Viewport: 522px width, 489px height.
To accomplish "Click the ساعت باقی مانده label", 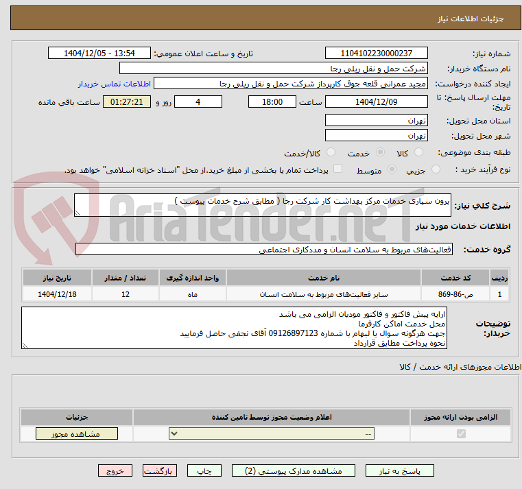I will (69, 102).
